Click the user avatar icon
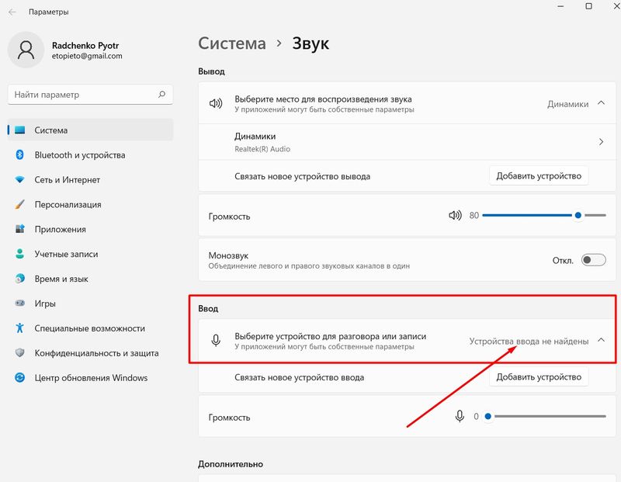Viewport: 621px width, 482px height. 26,50
